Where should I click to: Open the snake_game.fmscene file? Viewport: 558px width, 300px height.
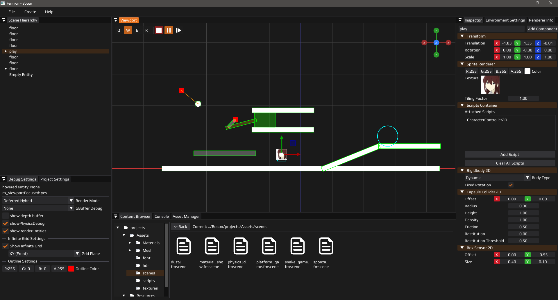click(x=298, y=246)
